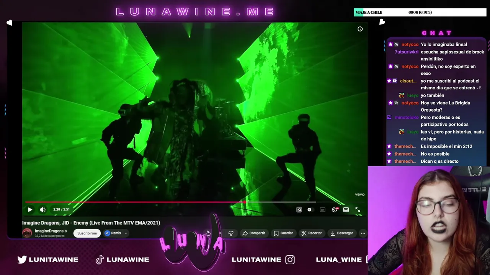The height and width of the screenshot is (275, 490).
Task: Open the more actions three-dot menu
Action: [363, 233]
